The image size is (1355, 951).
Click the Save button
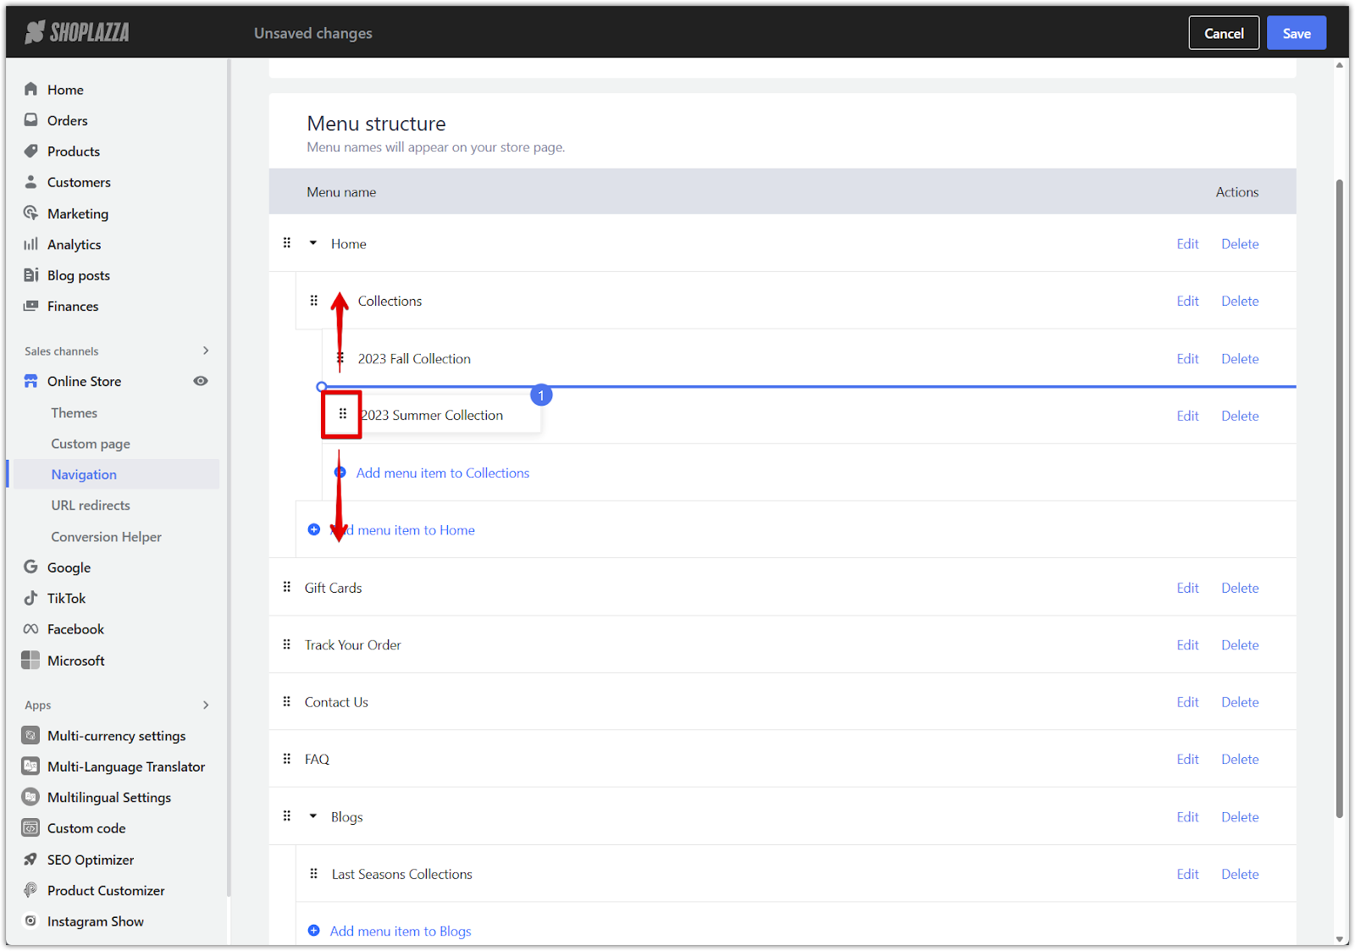1297,33
